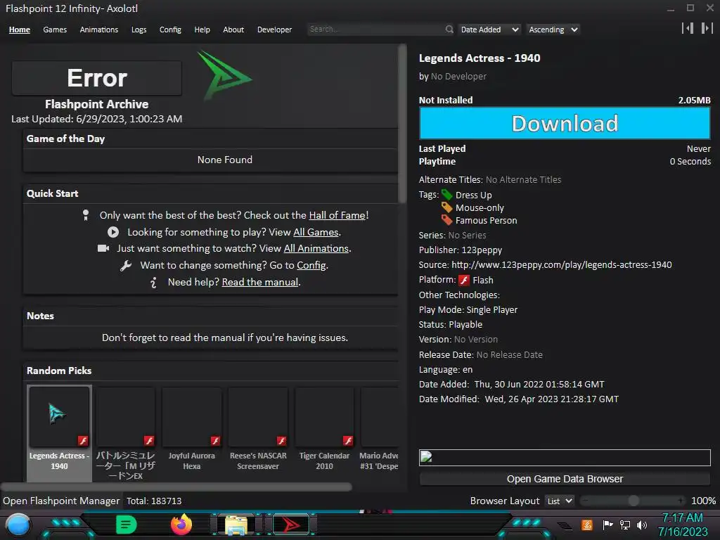Open File Explorer from the taskbar

tap(236, 525)
